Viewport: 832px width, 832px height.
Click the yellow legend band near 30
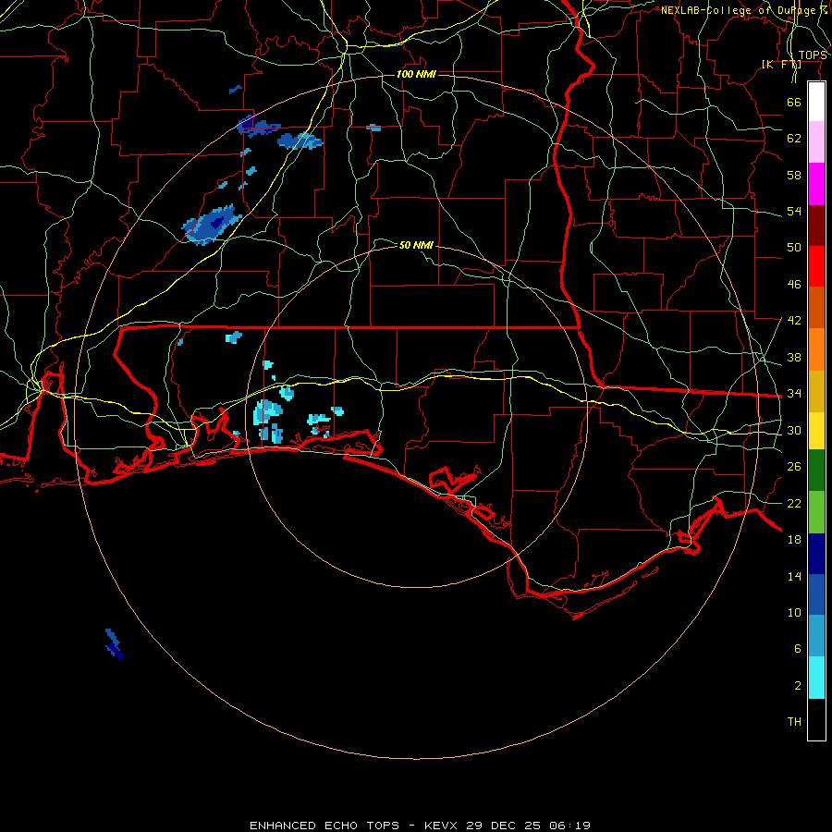click(816, 431)
